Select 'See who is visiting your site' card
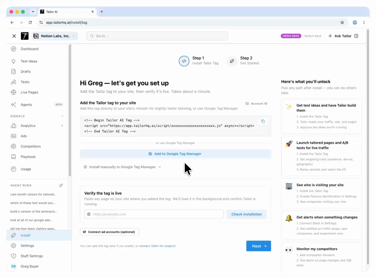 click(x=321, y=193)
